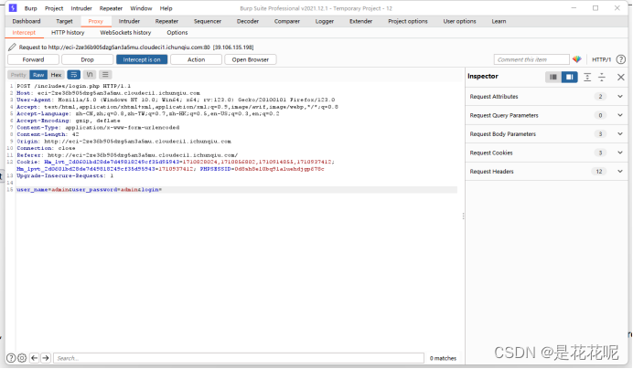Click the inspector splitter drag handle

click(463, 216)
